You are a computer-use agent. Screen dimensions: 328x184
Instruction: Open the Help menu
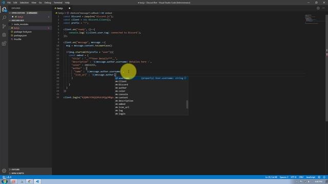coord(67,3)
